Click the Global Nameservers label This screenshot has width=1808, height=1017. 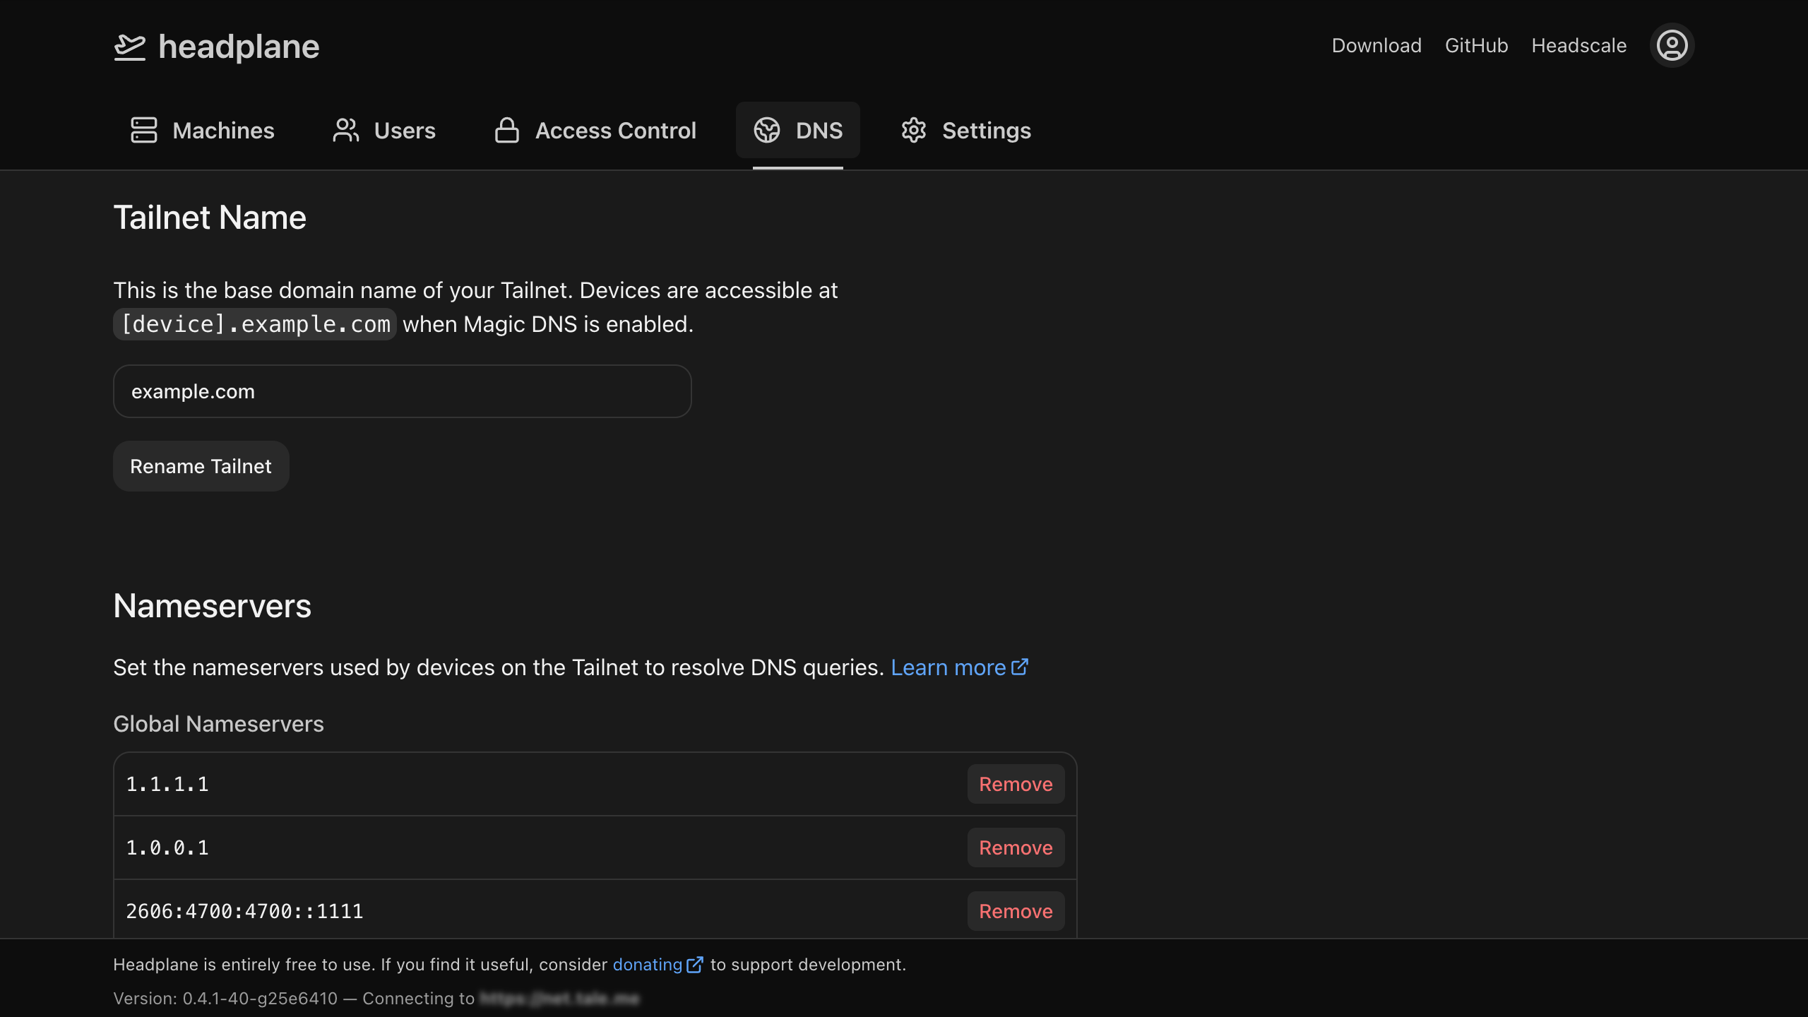pos(219,724)
